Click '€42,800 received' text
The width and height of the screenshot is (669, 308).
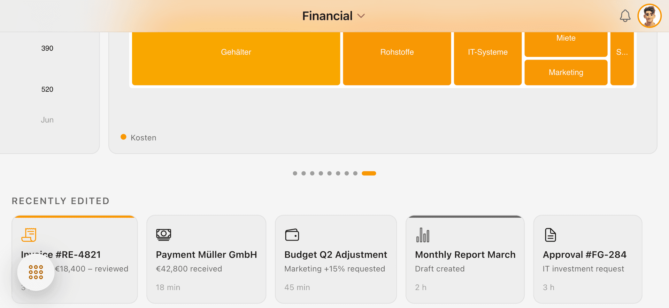(x=189, y=269)
